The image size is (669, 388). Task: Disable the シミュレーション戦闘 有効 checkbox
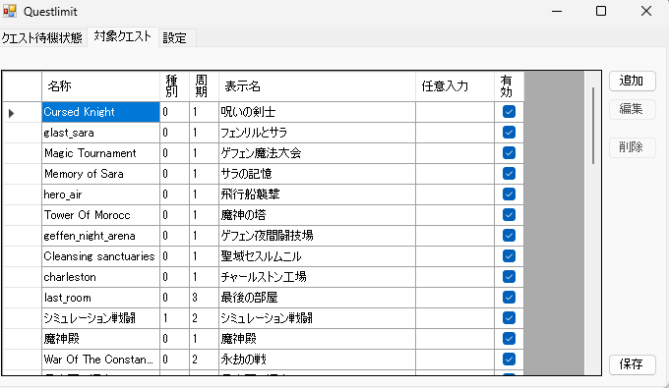click(x=509, y=318)
